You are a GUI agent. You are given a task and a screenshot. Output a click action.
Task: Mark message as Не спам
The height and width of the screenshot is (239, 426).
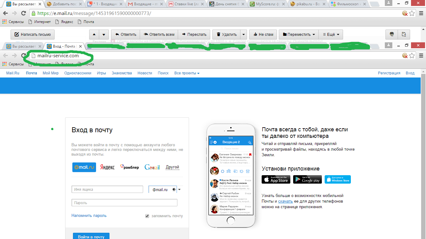(263, 34)
